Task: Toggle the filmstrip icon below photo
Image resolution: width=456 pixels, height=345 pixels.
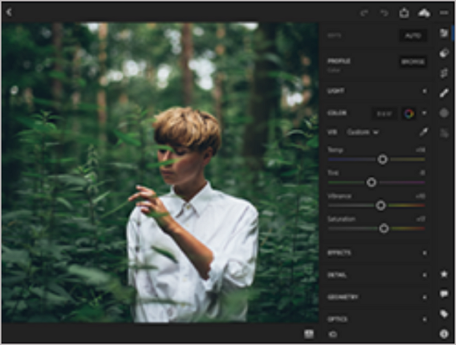Action: tap(309, 334)
